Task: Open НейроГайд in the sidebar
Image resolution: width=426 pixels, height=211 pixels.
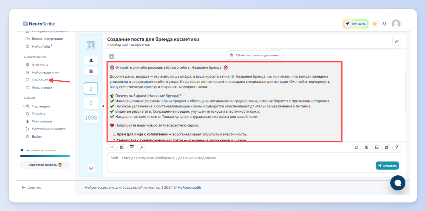Action: 39,46
